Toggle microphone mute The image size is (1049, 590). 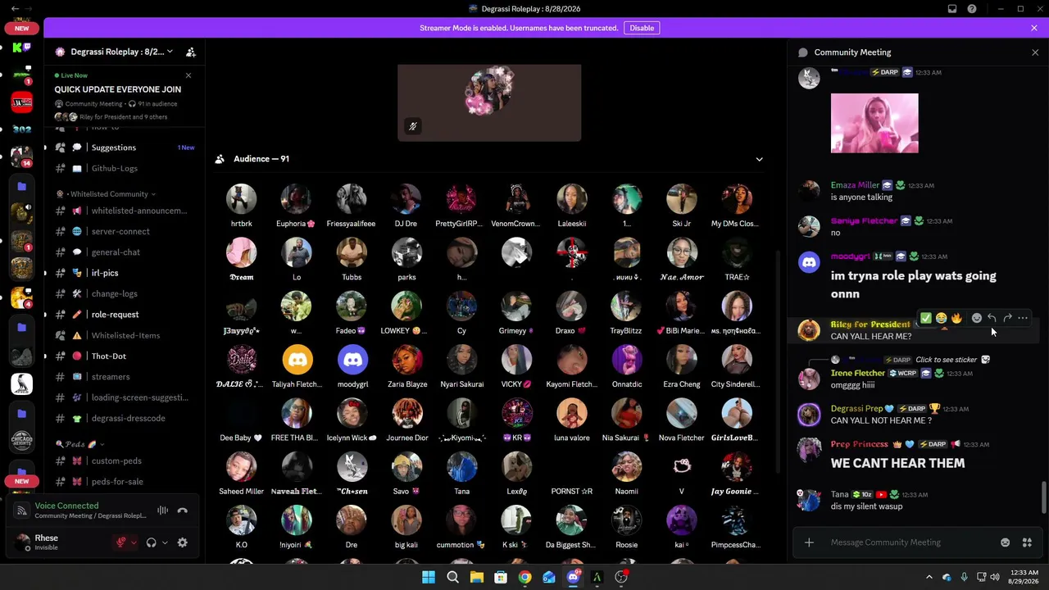(121, 542)
